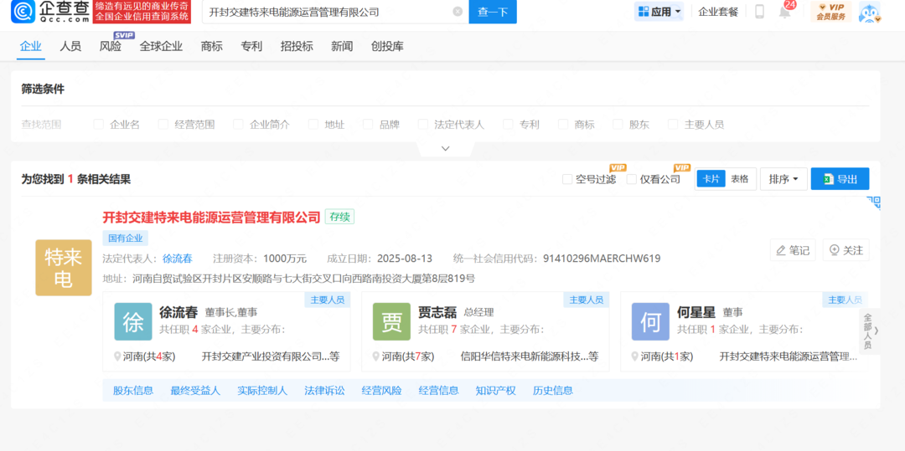Open 实际控制人 section

coord(262,391)
